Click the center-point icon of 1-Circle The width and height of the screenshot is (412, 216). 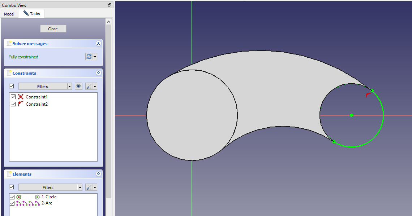37,197
